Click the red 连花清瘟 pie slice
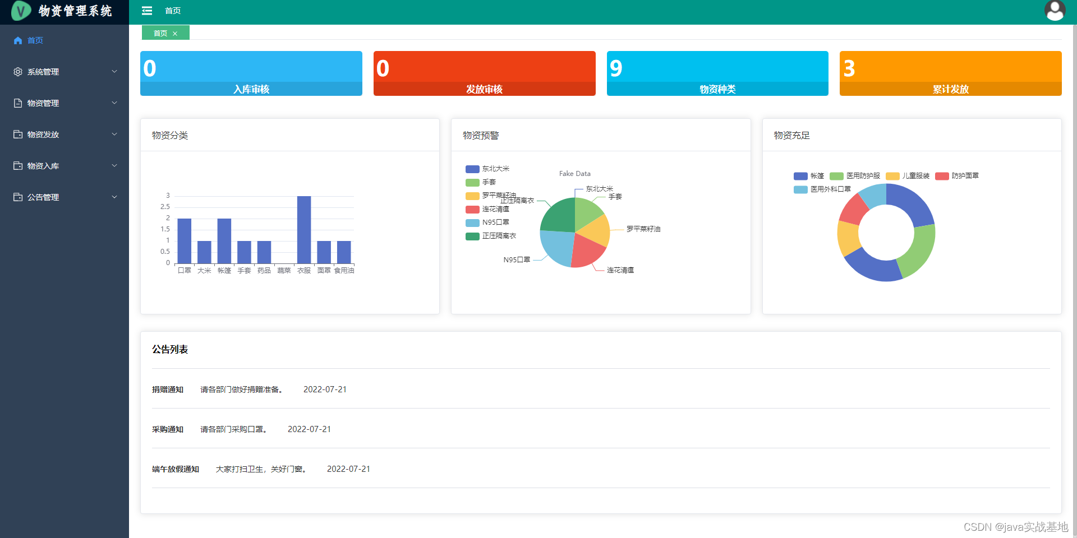 click(587, 251)
